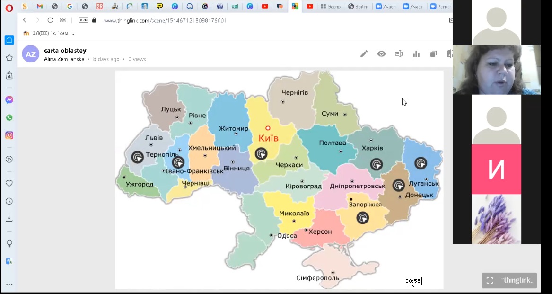Image resolution: width=552 pixels, height=294 pixels.
Task: Open the Opera main menu
Action: pyautogui.click(x=9, y=7)
